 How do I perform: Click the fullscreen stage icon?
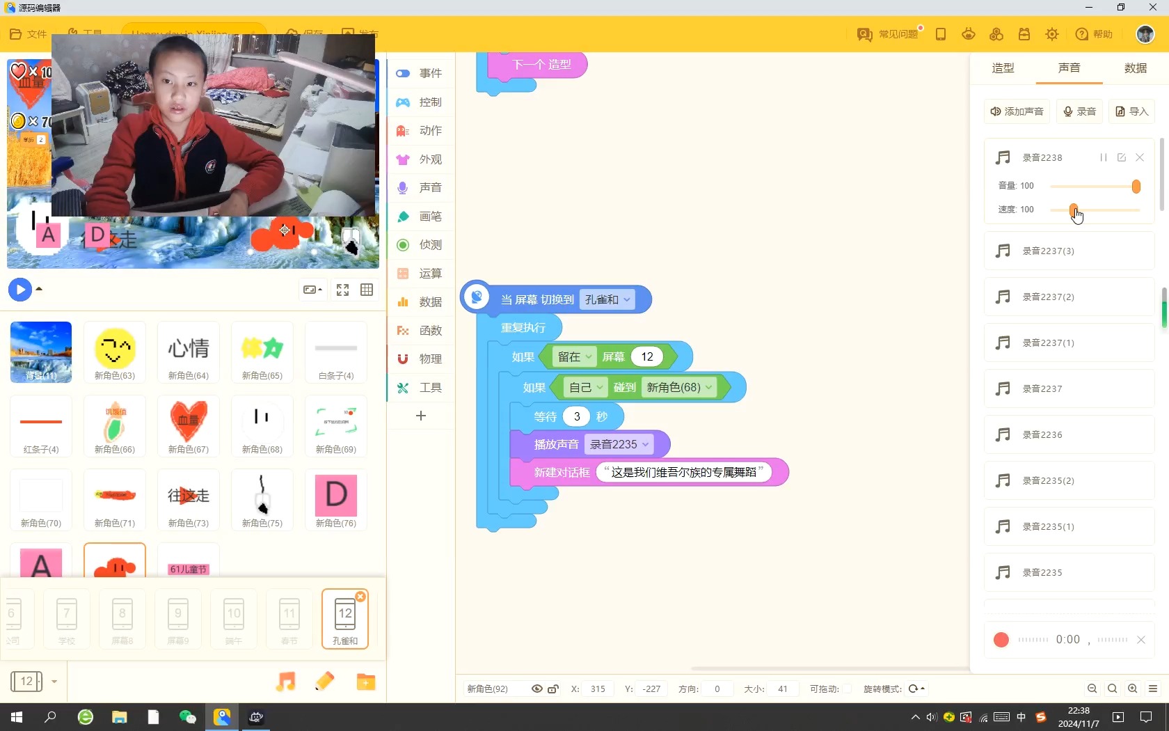click(342, 290)
